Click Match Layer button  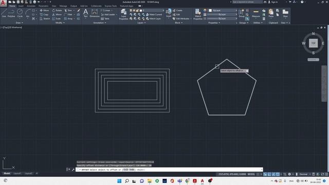point(153,18)
